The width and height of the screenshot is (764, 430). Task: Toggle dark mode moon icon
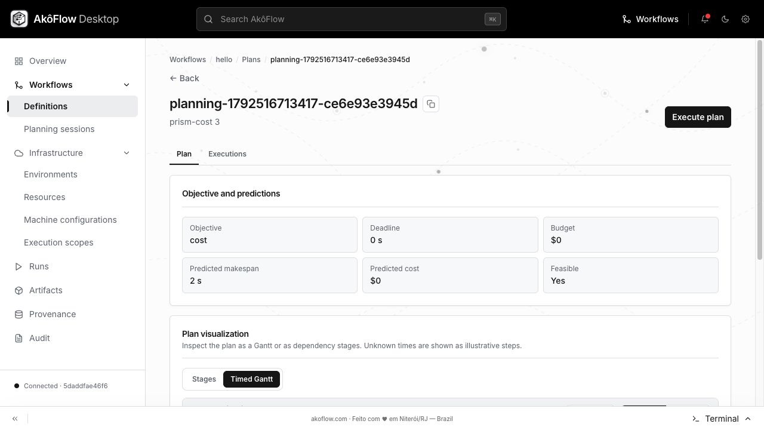tap(725, 19)
